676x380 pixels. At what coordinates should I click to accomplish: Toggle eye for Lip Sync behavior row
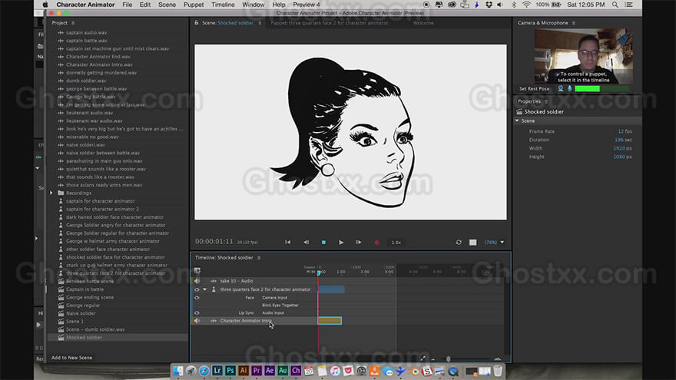click(197, 312)
